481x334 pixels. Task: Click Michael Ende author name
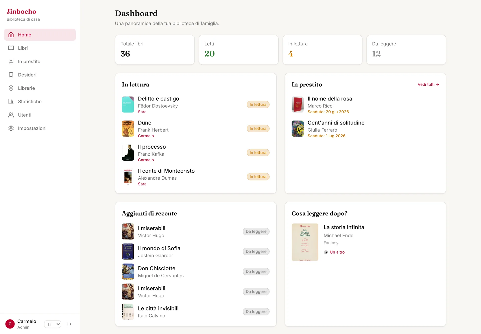pos(338,236)
